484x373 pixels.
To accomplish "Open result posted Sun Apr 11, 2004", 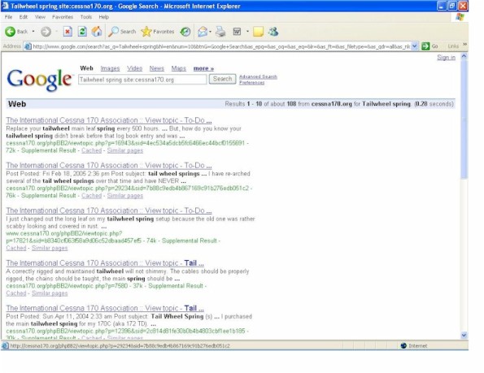I will (105, 308).
